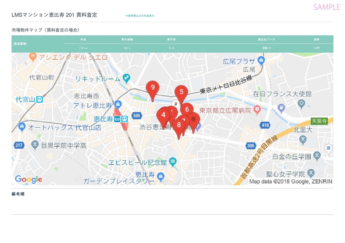Select the red map marker numbered 9
345x243 pixels.
[x=153, y=88]
